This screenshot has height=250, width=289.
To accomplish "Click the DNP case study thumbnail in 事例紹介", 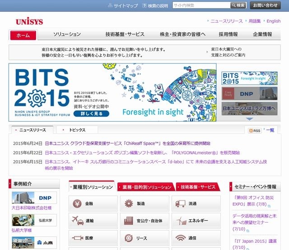I will (34, 198).
